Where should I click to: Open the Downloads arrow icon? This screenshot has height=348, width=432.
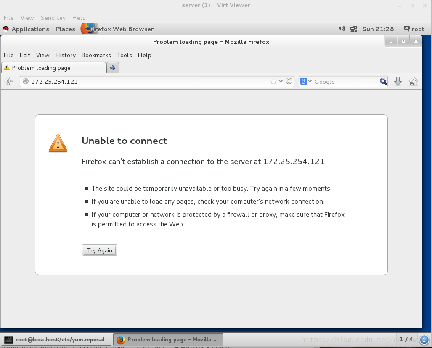click(398, 81)
